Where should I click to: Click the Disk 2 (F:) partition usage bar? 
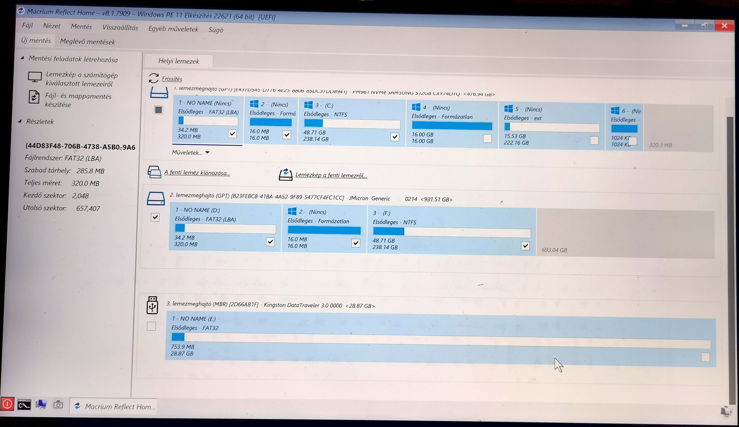pos(452,232)
